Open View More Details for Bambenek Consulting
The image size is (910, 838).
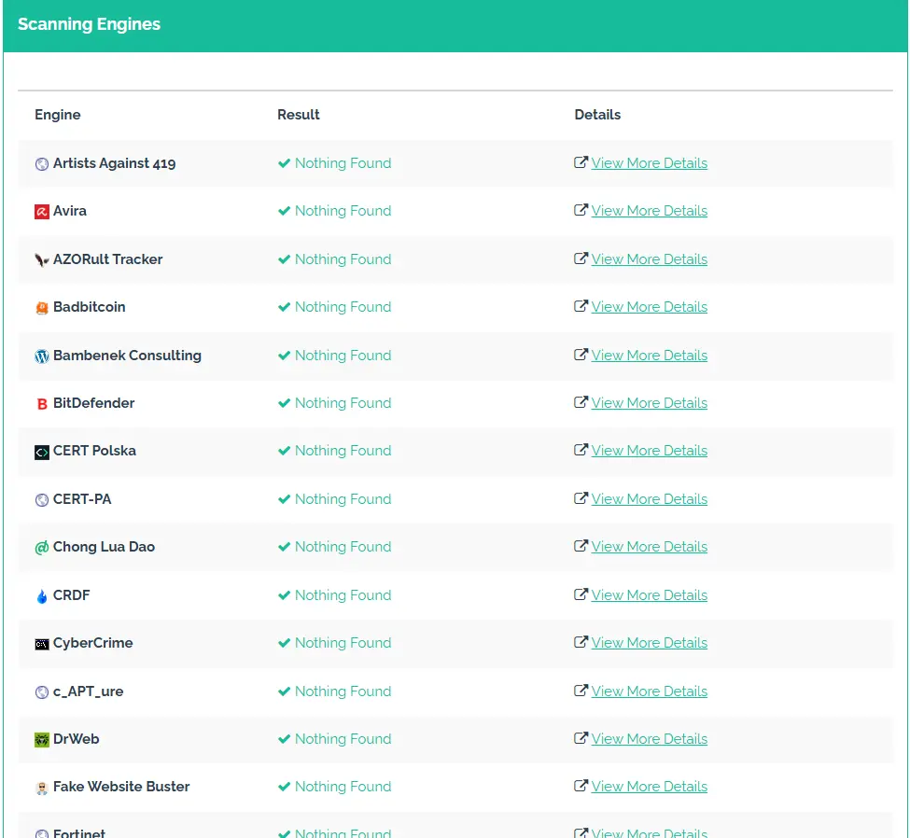[650, 356]
